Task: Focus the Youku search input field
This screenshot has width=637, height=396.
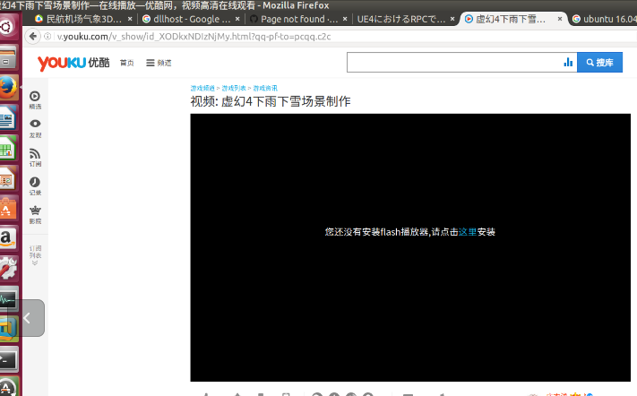Action: click(x=455, y=62)
